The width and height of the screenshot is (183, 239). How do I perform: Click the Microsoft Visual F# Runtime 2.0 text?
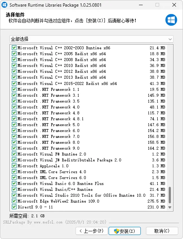[52, 154]
